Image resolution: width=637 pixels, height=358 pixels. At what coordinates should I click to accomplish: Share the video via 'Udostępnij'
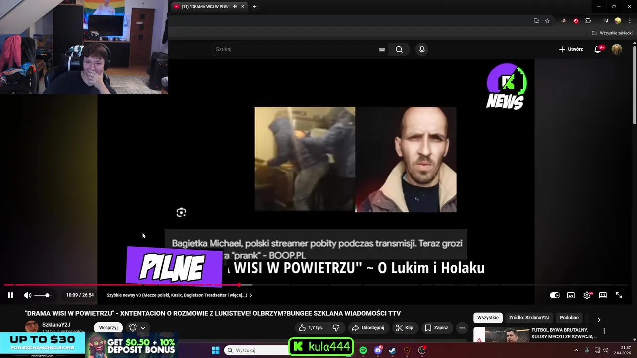pyautogui.click(x=368, y=328)
